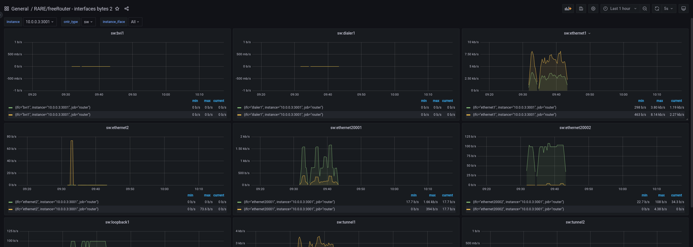The width and height of the screenshot is (693, 247).
Task: Toggle yellow ifc="ethernet2" series in legend
Action: (x=57, y=209)
